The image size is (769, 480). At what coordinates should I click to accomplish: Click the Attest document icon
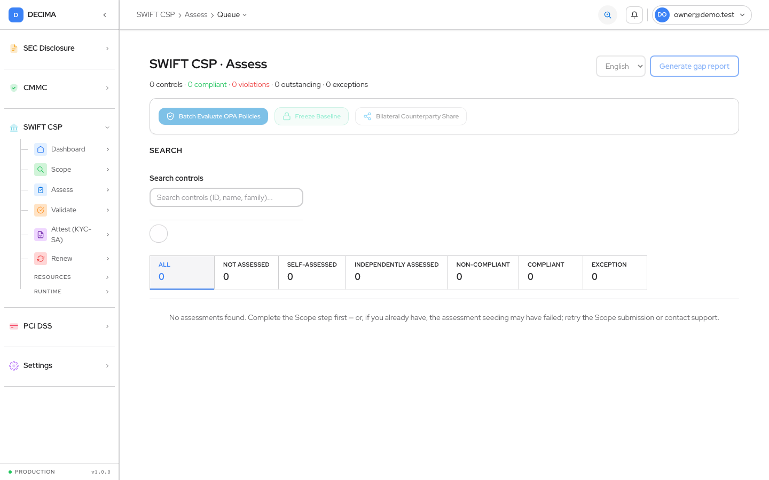(41, 235)
